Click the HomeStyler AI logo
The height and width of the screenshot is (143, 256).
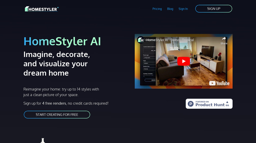42,9
